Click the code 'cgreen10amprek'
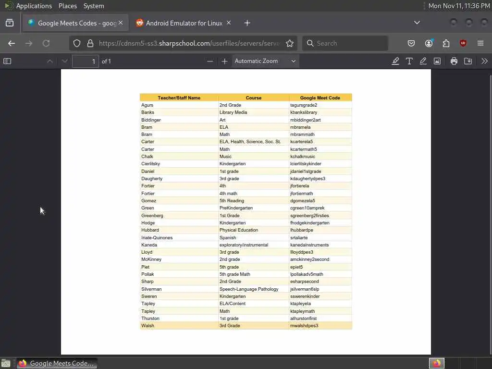Image resolution: width=492 pixels, height=369 pixels. tap(307, 208)
